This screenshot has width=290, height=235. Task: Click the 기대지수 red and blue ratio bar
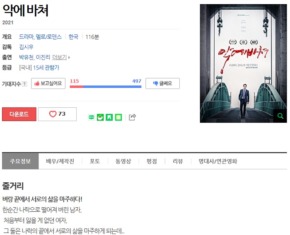coord(106,87)
